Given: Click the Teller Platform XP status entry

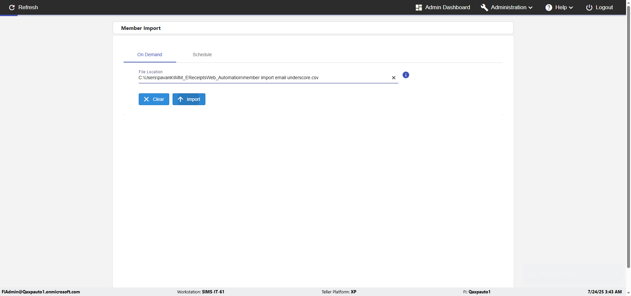Looking at the screenshot, I should 339,292.
